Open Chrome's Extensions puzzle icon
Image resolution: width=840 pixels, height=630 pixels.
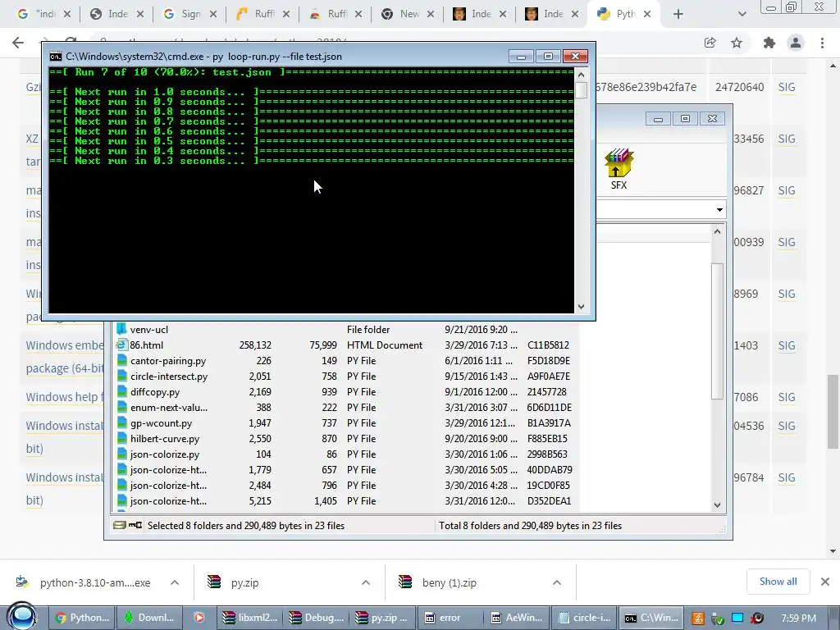click(x=769, y=43)
